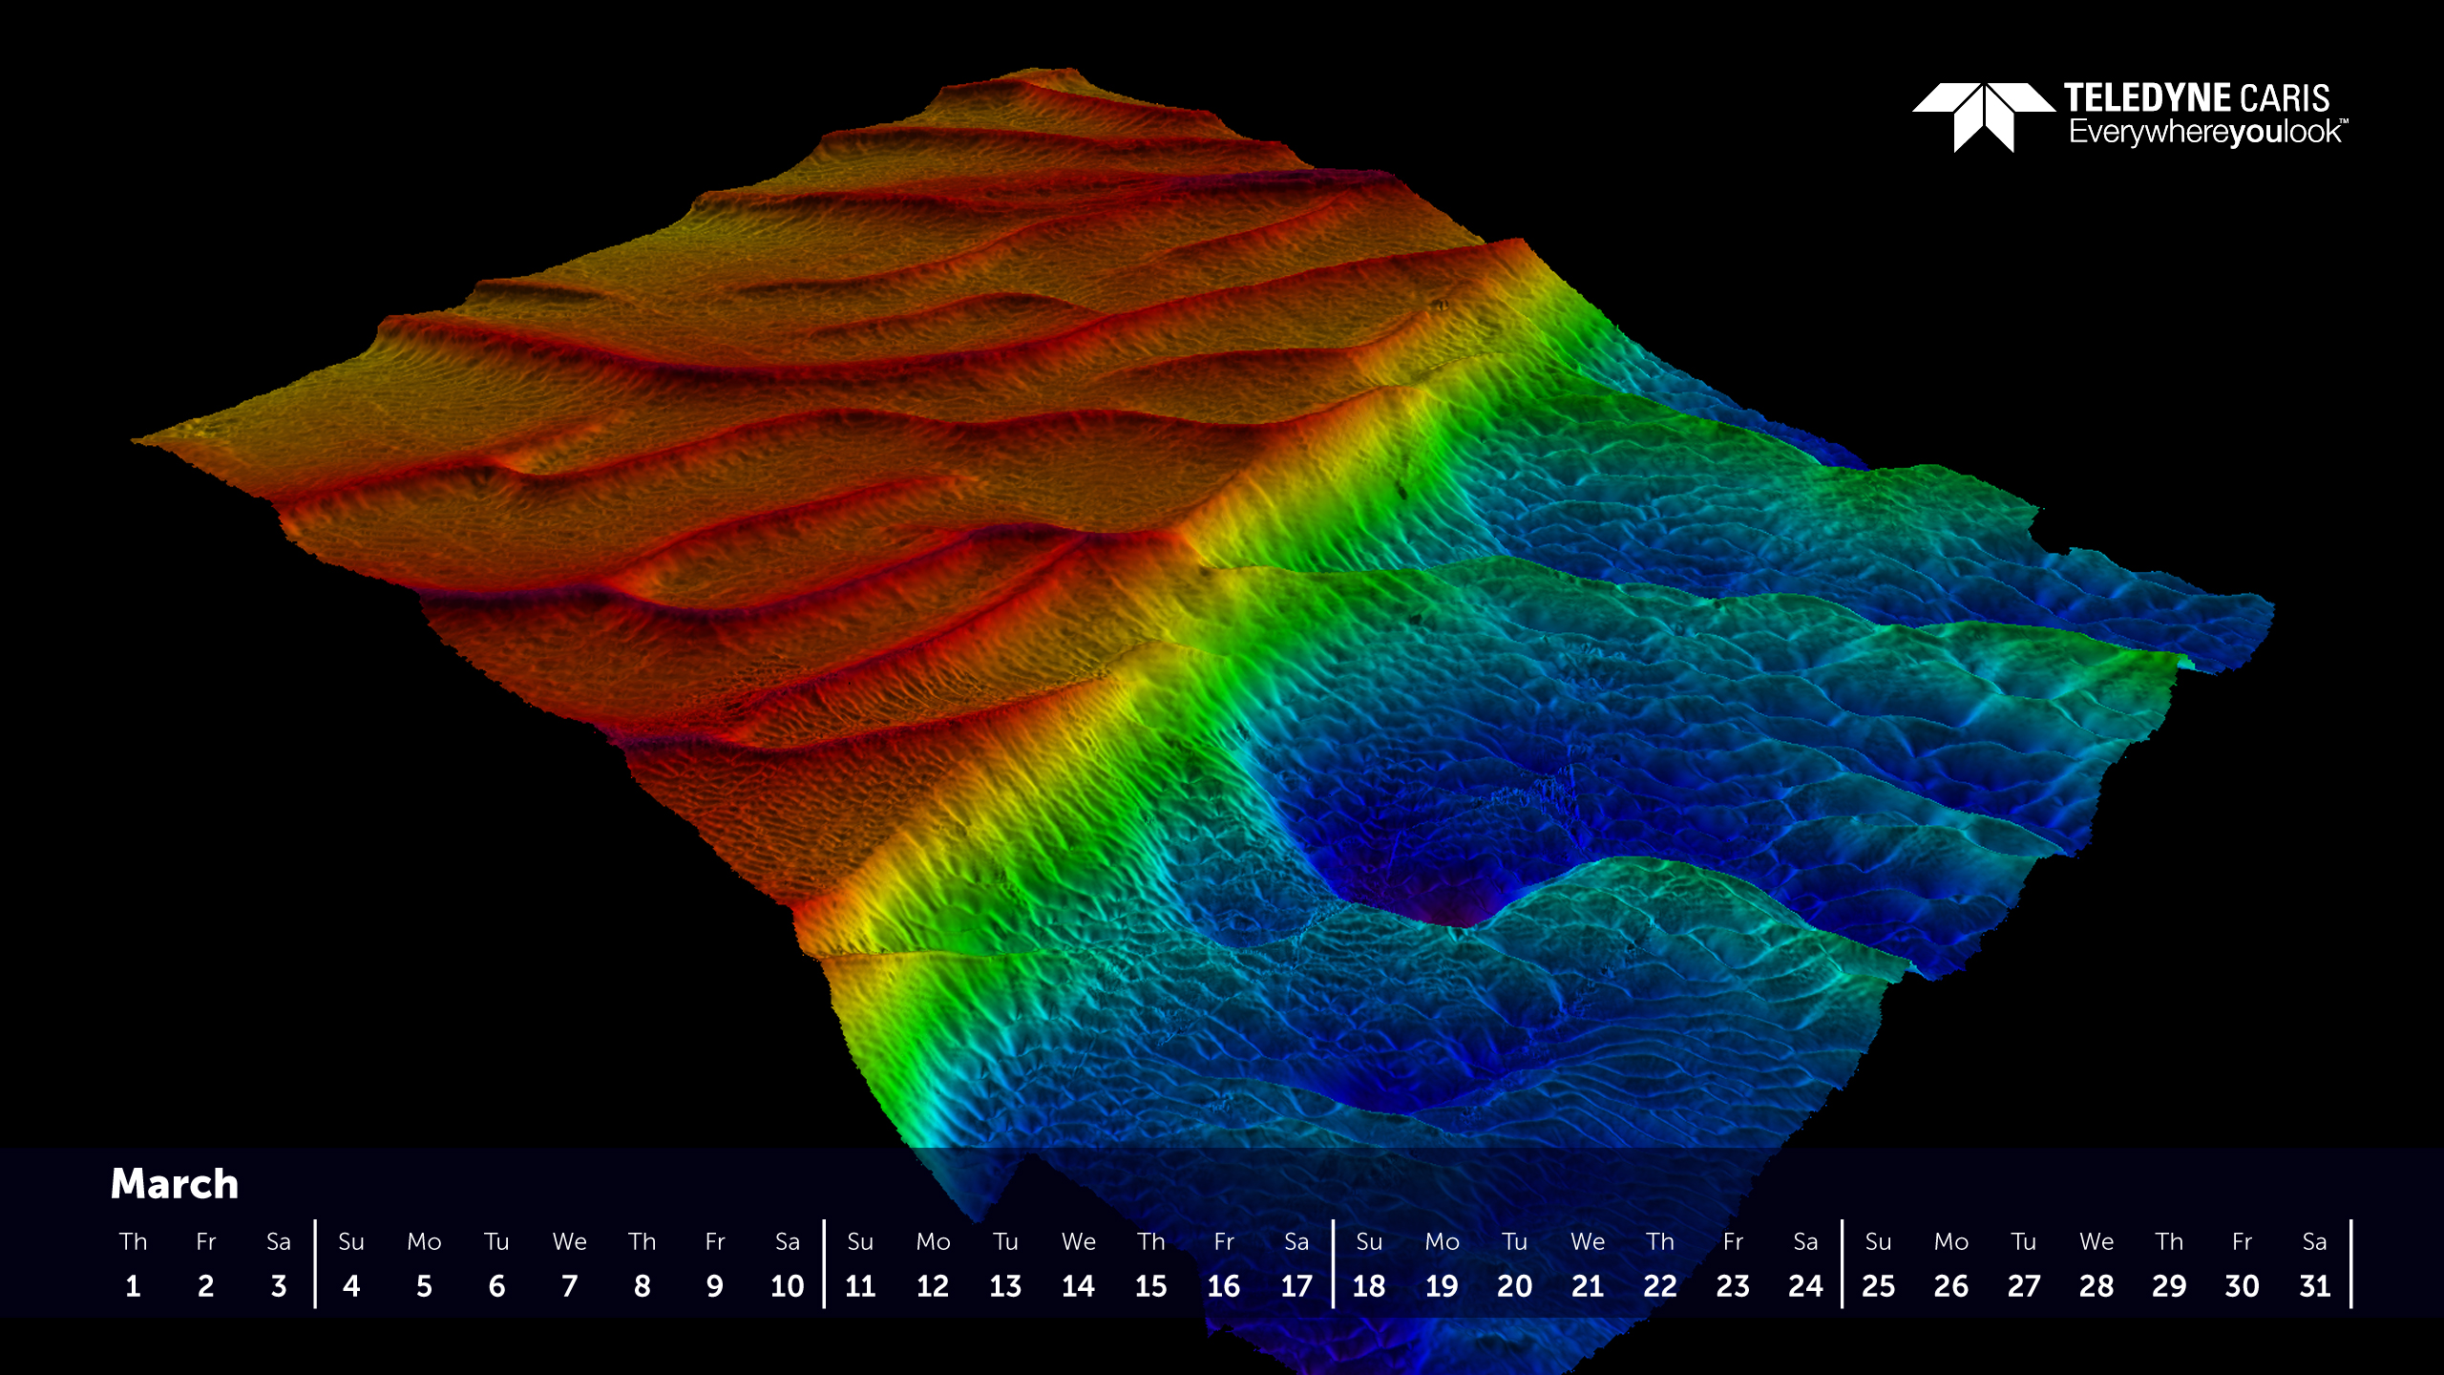Select calendar date 16 under Fr

coord(1224,1286)
